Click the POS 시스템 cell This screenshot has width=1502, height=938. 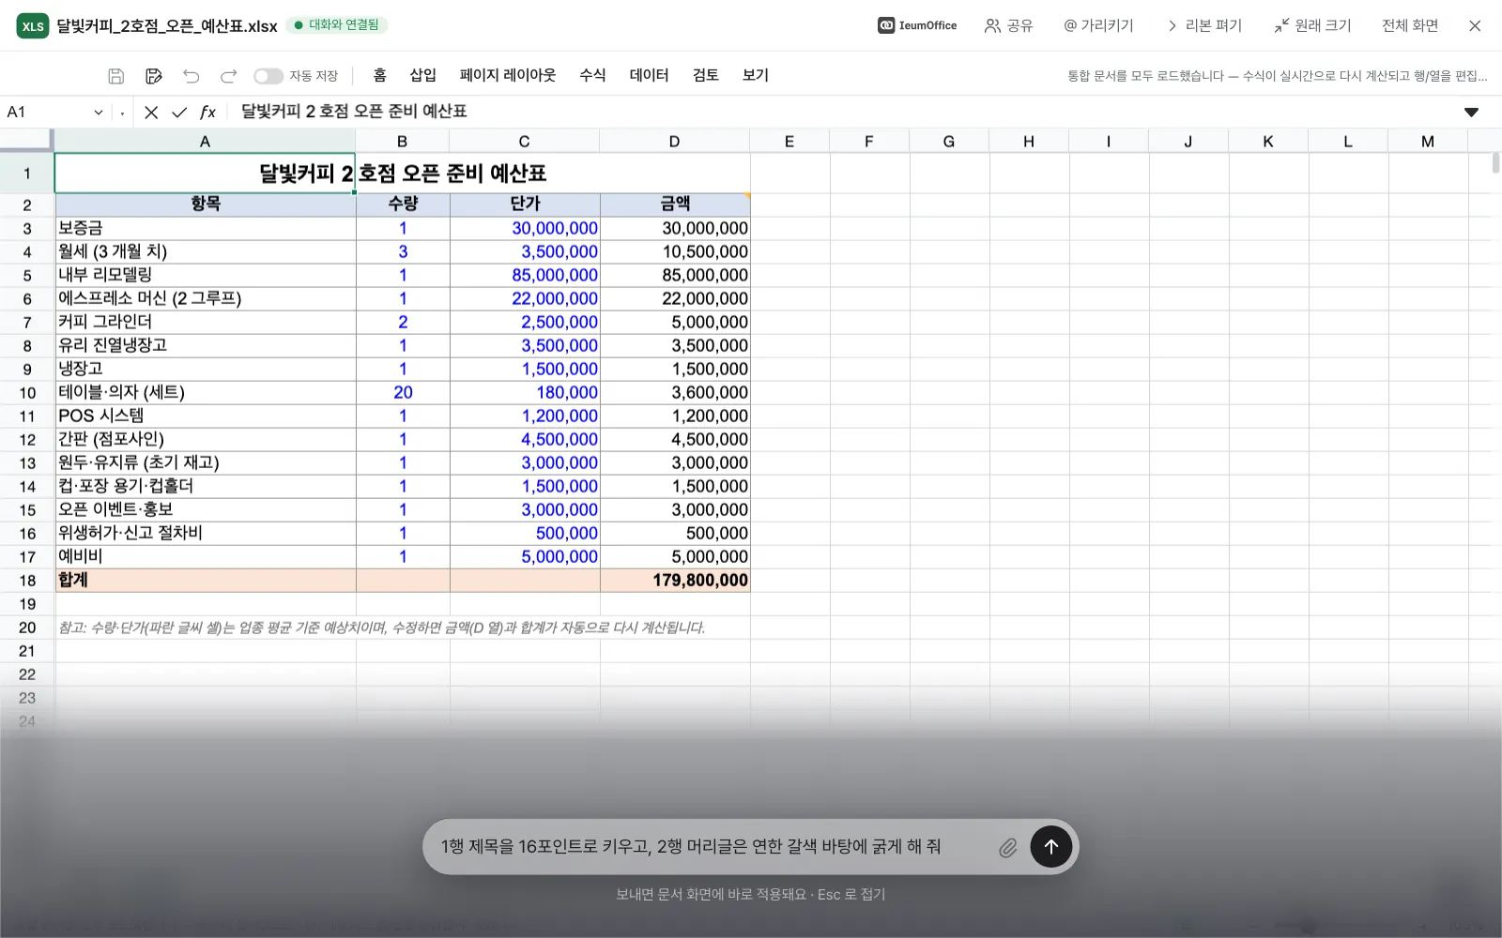(206, 416)
